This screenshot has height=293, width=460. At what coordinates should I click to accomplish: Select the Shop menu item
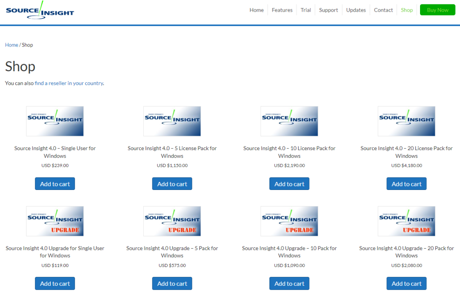(407, 10)
